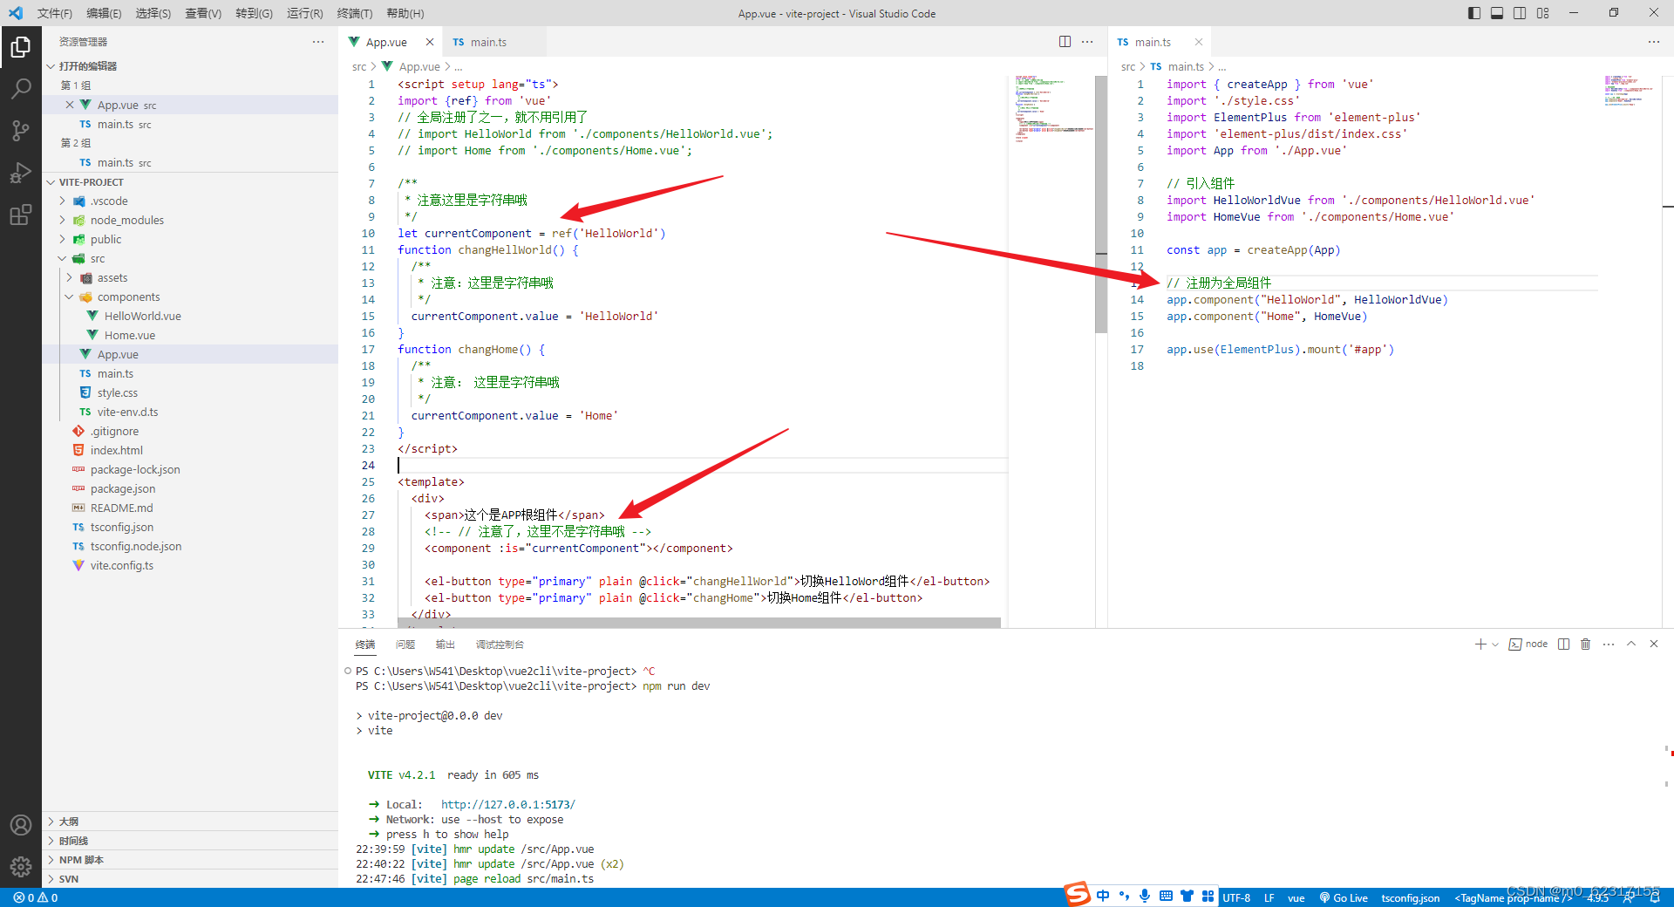Toggle bottom panel visibility
Screen dimensions: 1674x907
click(1497, 13)
